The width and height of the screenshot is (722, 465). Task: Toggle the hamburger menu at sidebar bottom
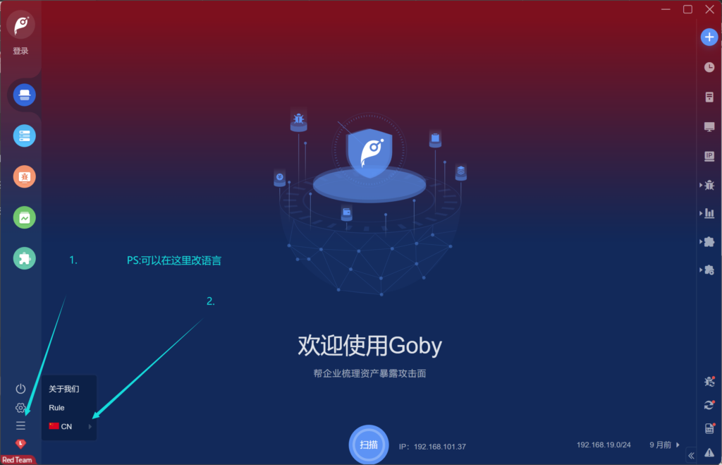[20, 425]
